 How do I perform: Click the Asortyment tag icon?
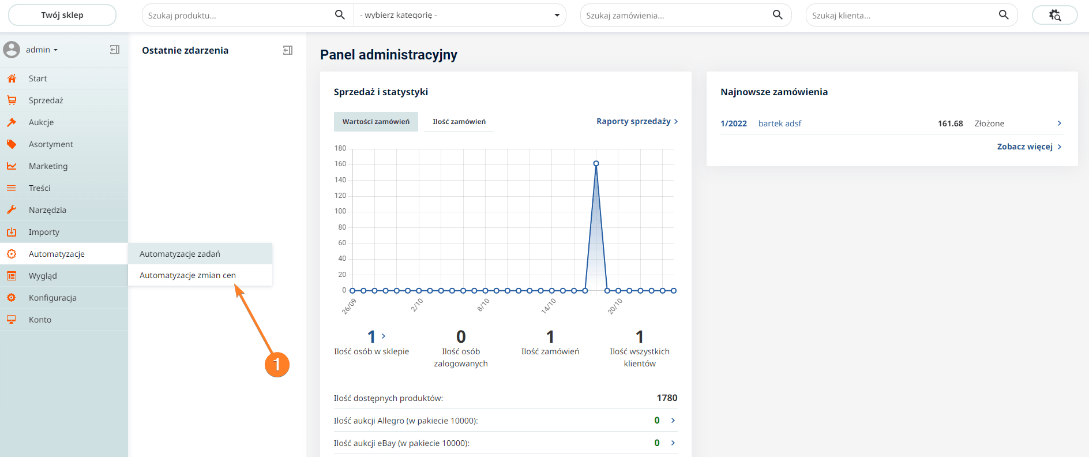pyautogui.click(x=12, y=144)
